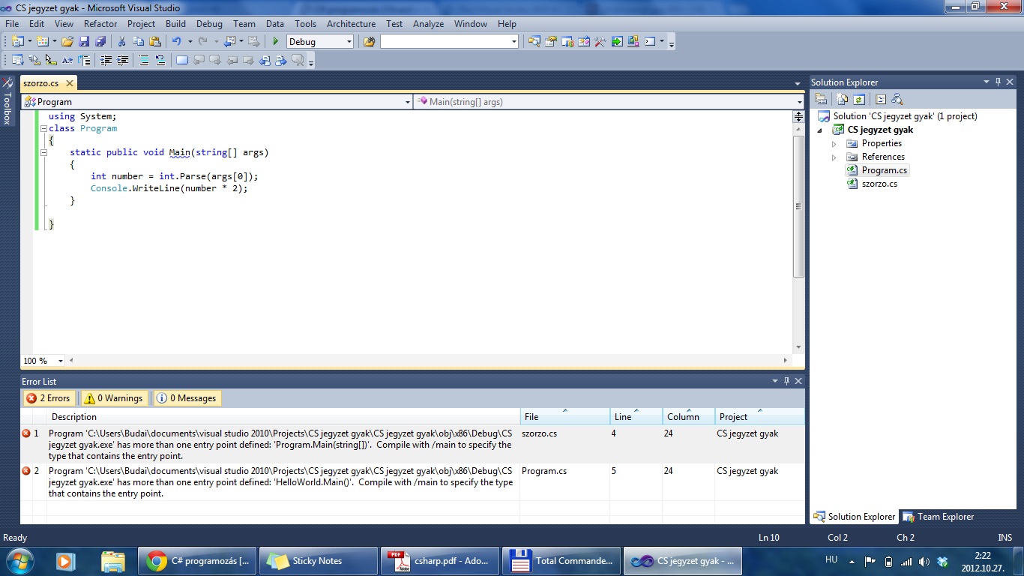
Task: Collapse the CS jegyzet gyak project node
Action: coord(819,130)
